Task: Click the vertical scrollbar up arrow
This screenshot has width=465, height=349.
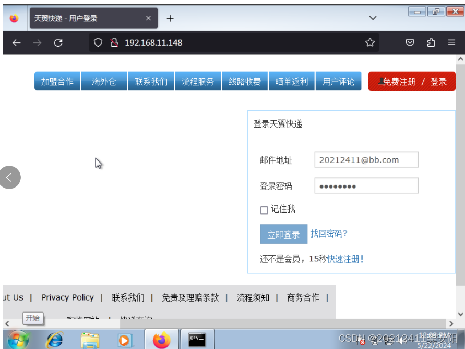Action: [460, 59]
